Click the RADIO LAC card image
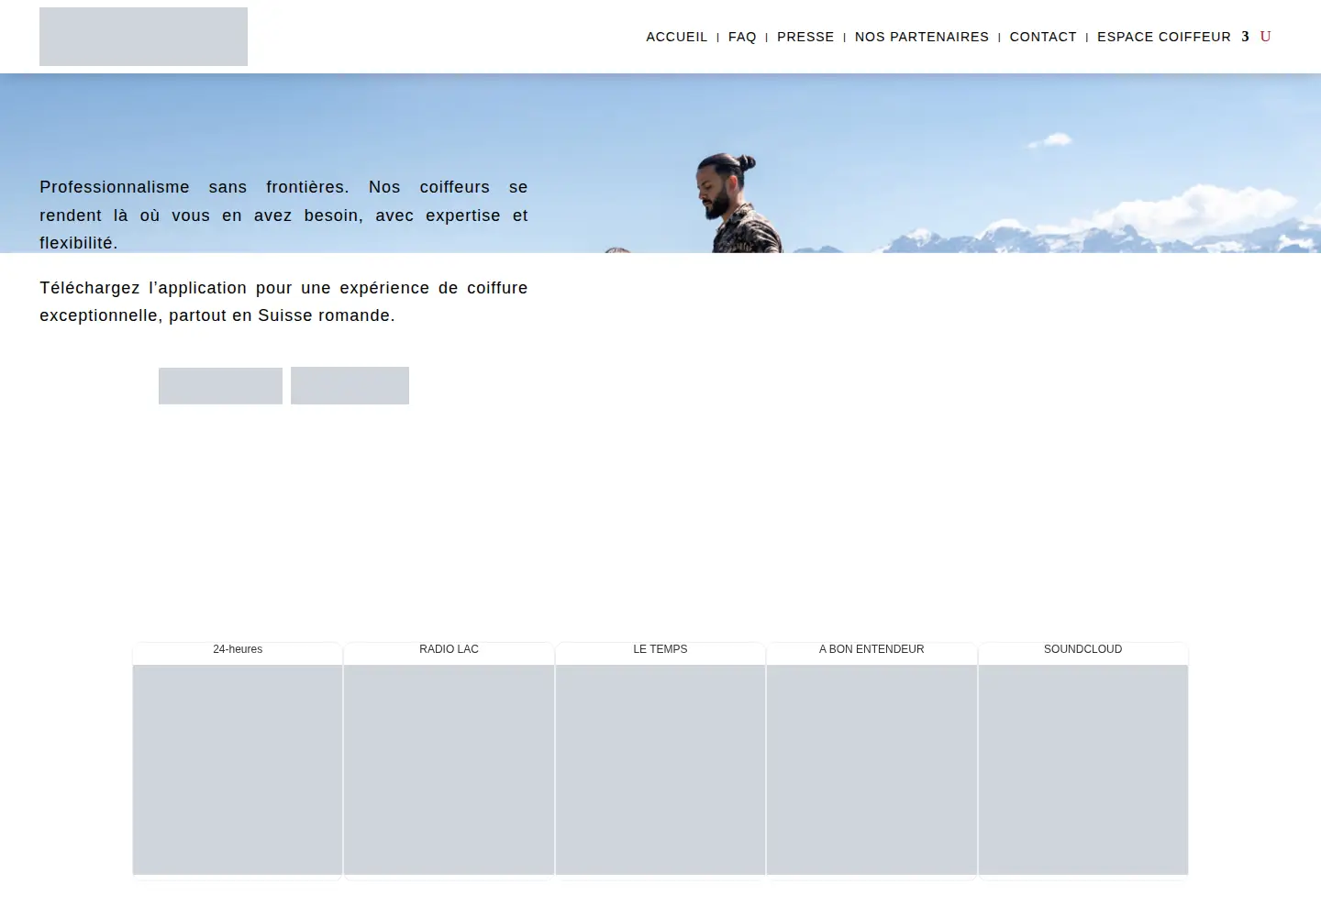The height and width of the screenshot is (917, 1321). [x=449, y=770]
